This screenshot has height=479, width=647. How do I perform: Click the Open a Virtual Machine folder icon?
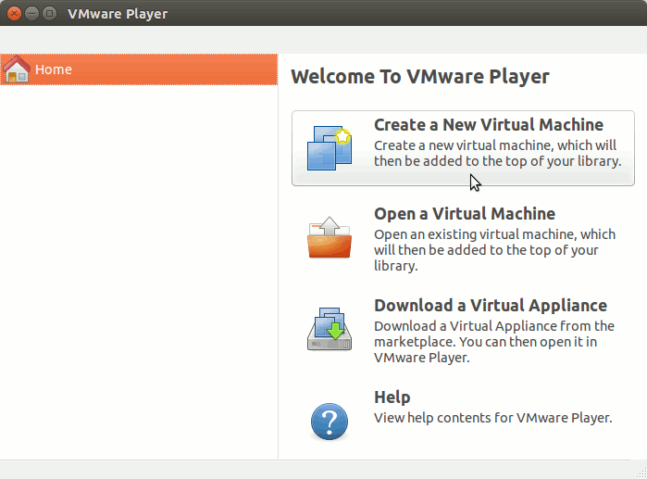(330, 237)
